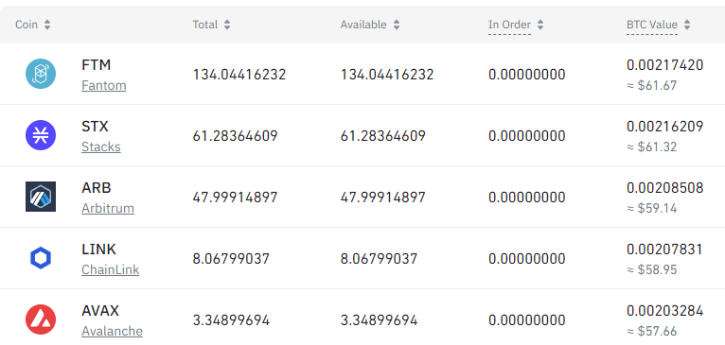
Task: Click BTC value 0.00207831
Action: pyautogui.click(x=664, y=250)
